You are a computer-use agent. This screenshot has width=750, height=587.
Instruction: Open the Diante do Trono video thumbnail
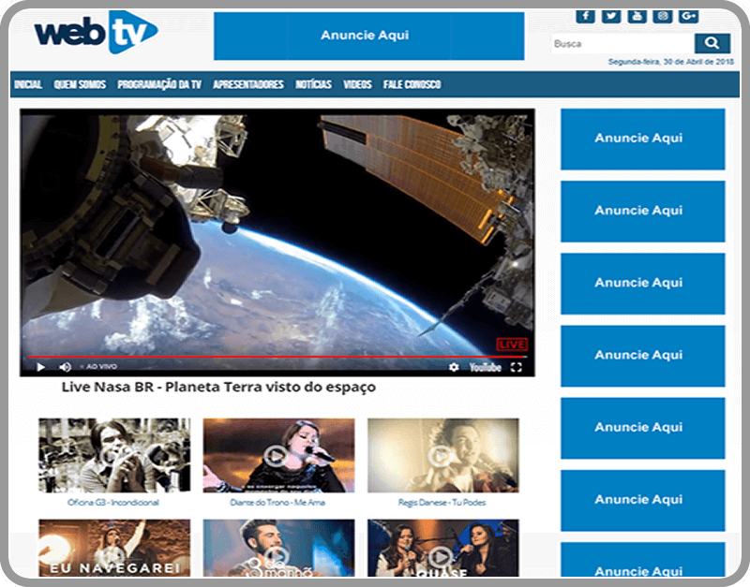278,455
